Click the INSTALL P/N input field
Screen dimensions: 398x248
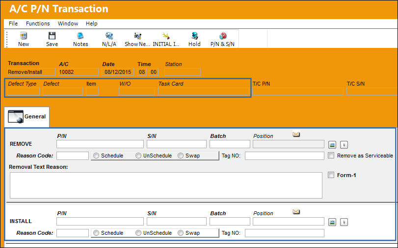(x=100, y=222)
